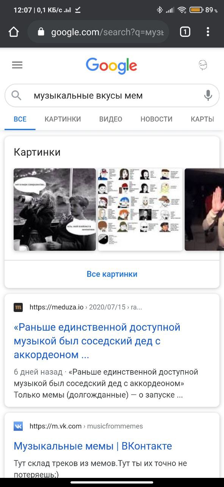
Task: Tap the Все картинки link
Action: (x=112, y=274)
